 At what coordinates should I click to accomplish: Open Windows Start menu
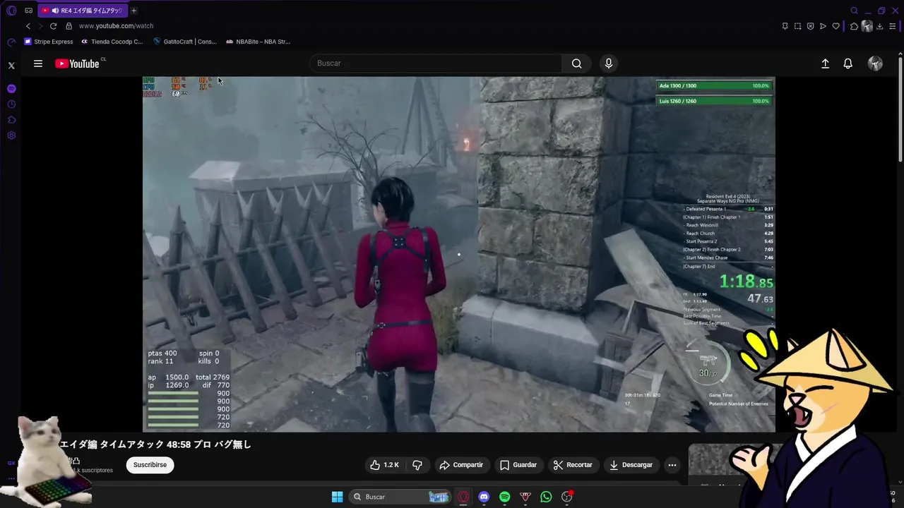point(337,497)
